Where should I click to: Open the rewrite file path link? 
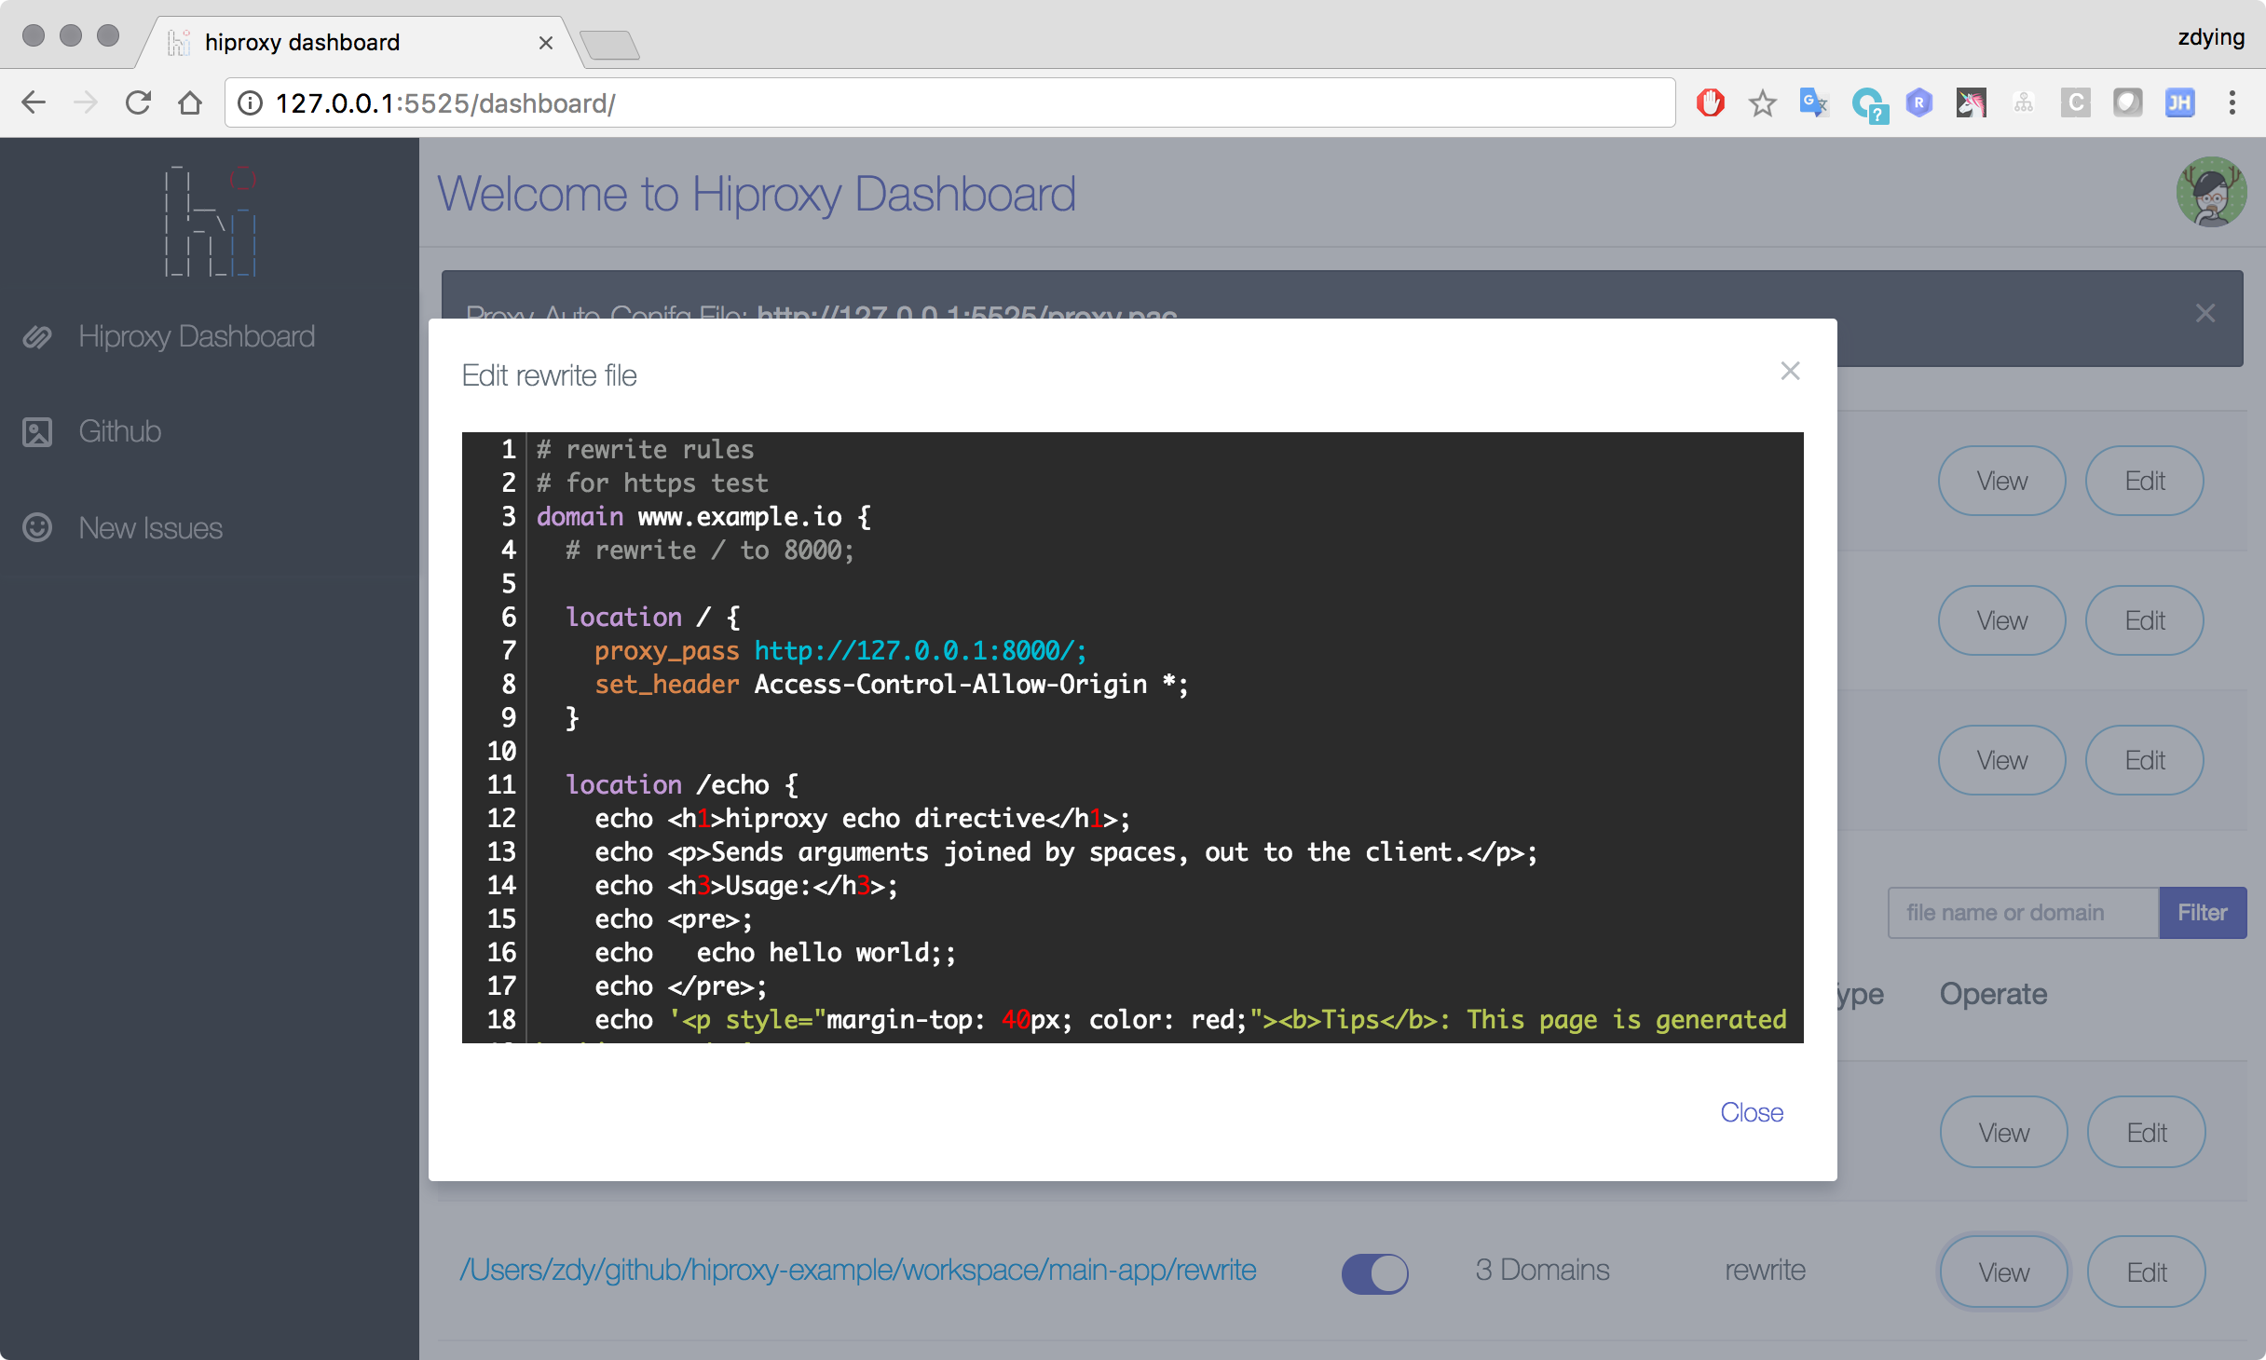coord(860,1270)
